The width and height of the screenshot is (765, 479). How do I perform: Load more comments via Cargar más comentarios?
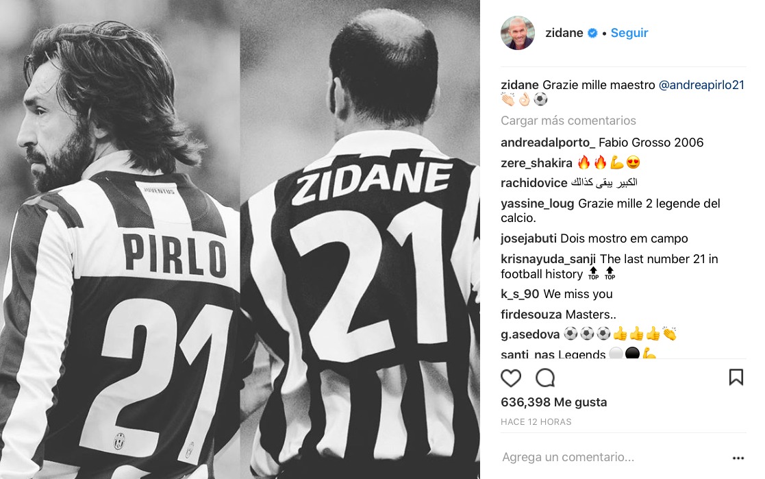tap(568, 121)
